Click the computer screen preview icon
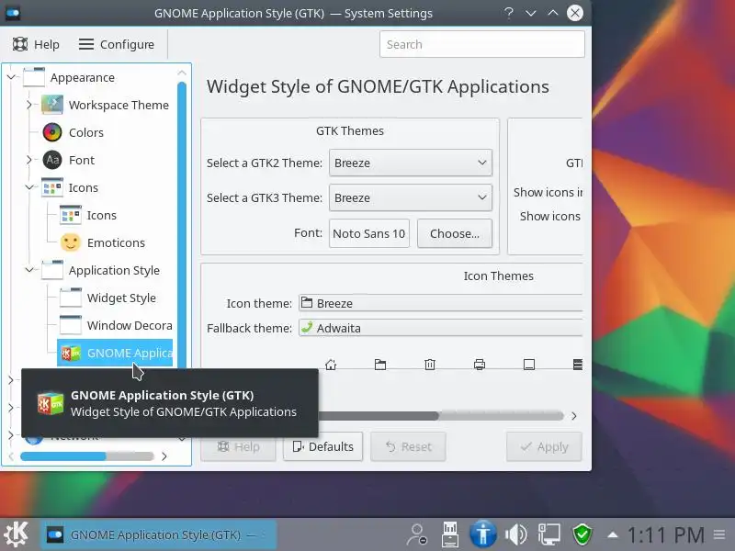The height and width of the screenshot is (551, 735). pos(529,365)
